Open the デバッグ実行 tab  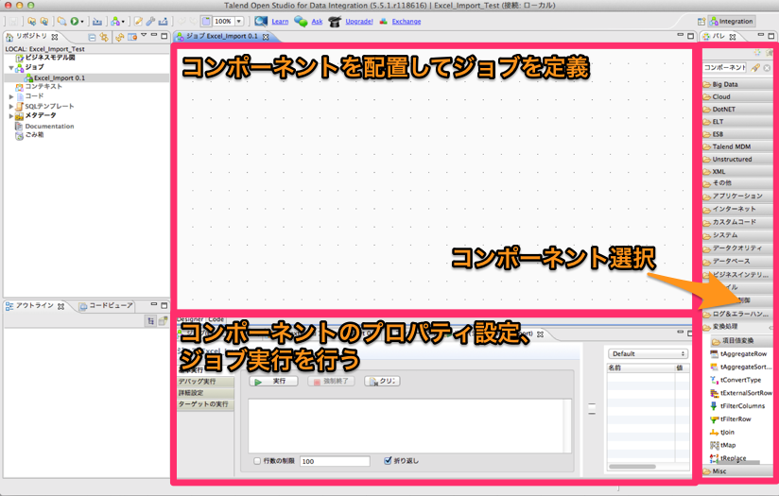pos(197,381)
